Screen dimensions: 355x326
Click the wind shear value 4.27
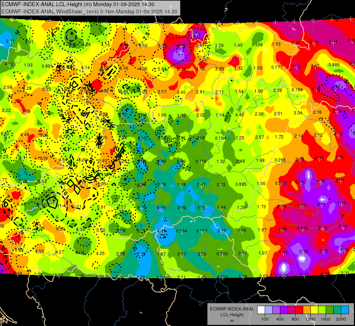coord(60,252)
